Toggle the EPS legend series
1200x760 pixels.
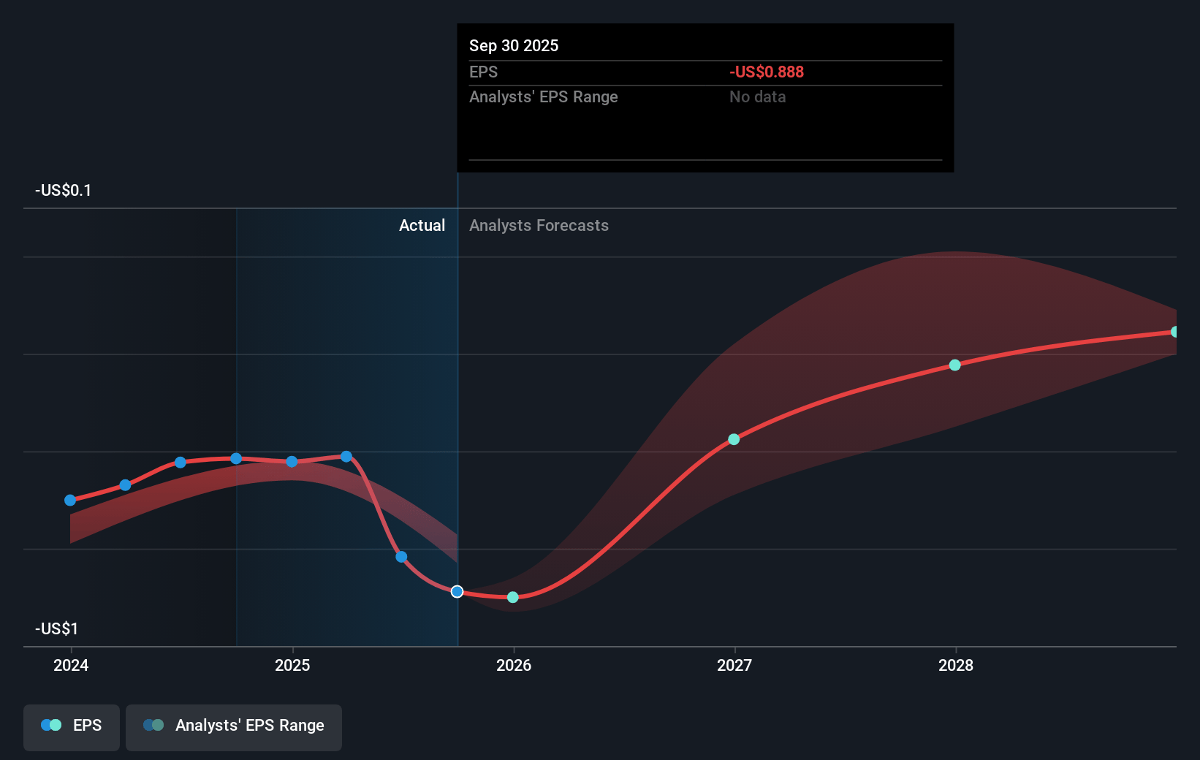[72, 726]
